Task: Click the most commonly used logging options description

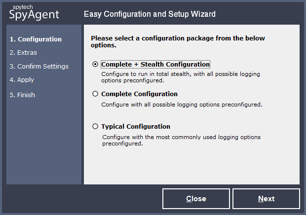Action: (x=181, y=140)
